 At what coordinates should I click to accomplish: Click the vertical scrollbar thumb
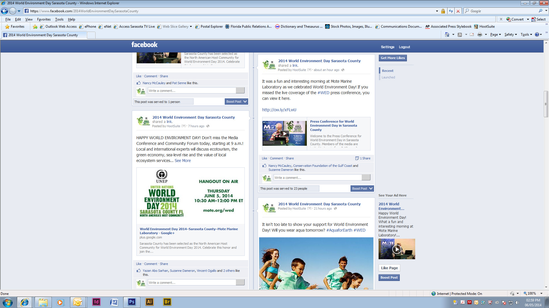pos(546,104)
